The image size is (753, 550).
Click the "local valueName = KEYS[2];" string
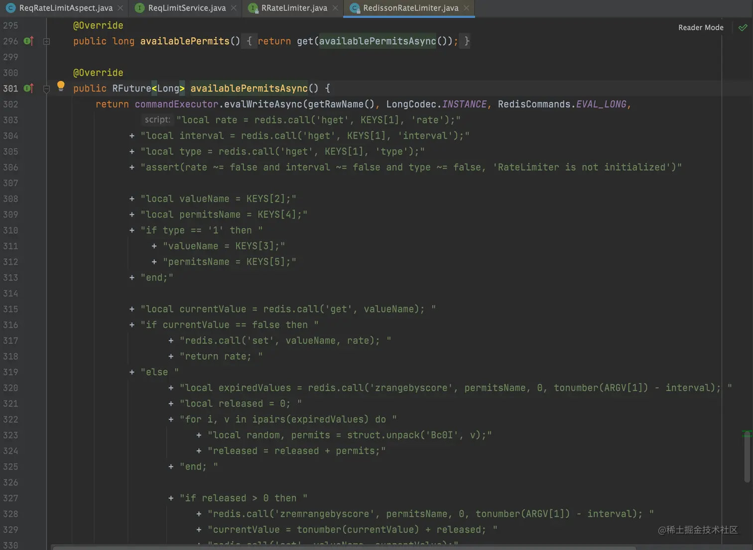coord(218,199)
